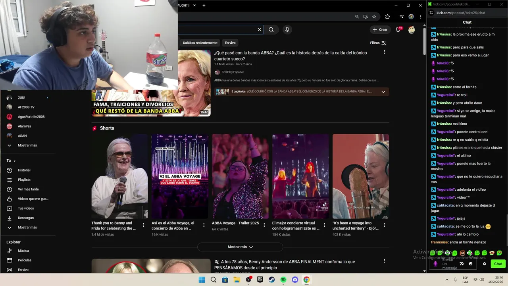Viewport: 508px width, 286px height.
Task: Open taskbar volume control
Action: (x=481, y=280)
